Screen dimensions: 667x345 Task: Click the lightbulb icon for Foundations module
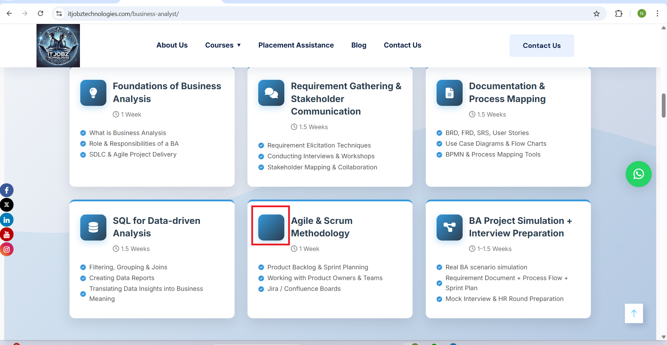[x=93, y=93]
